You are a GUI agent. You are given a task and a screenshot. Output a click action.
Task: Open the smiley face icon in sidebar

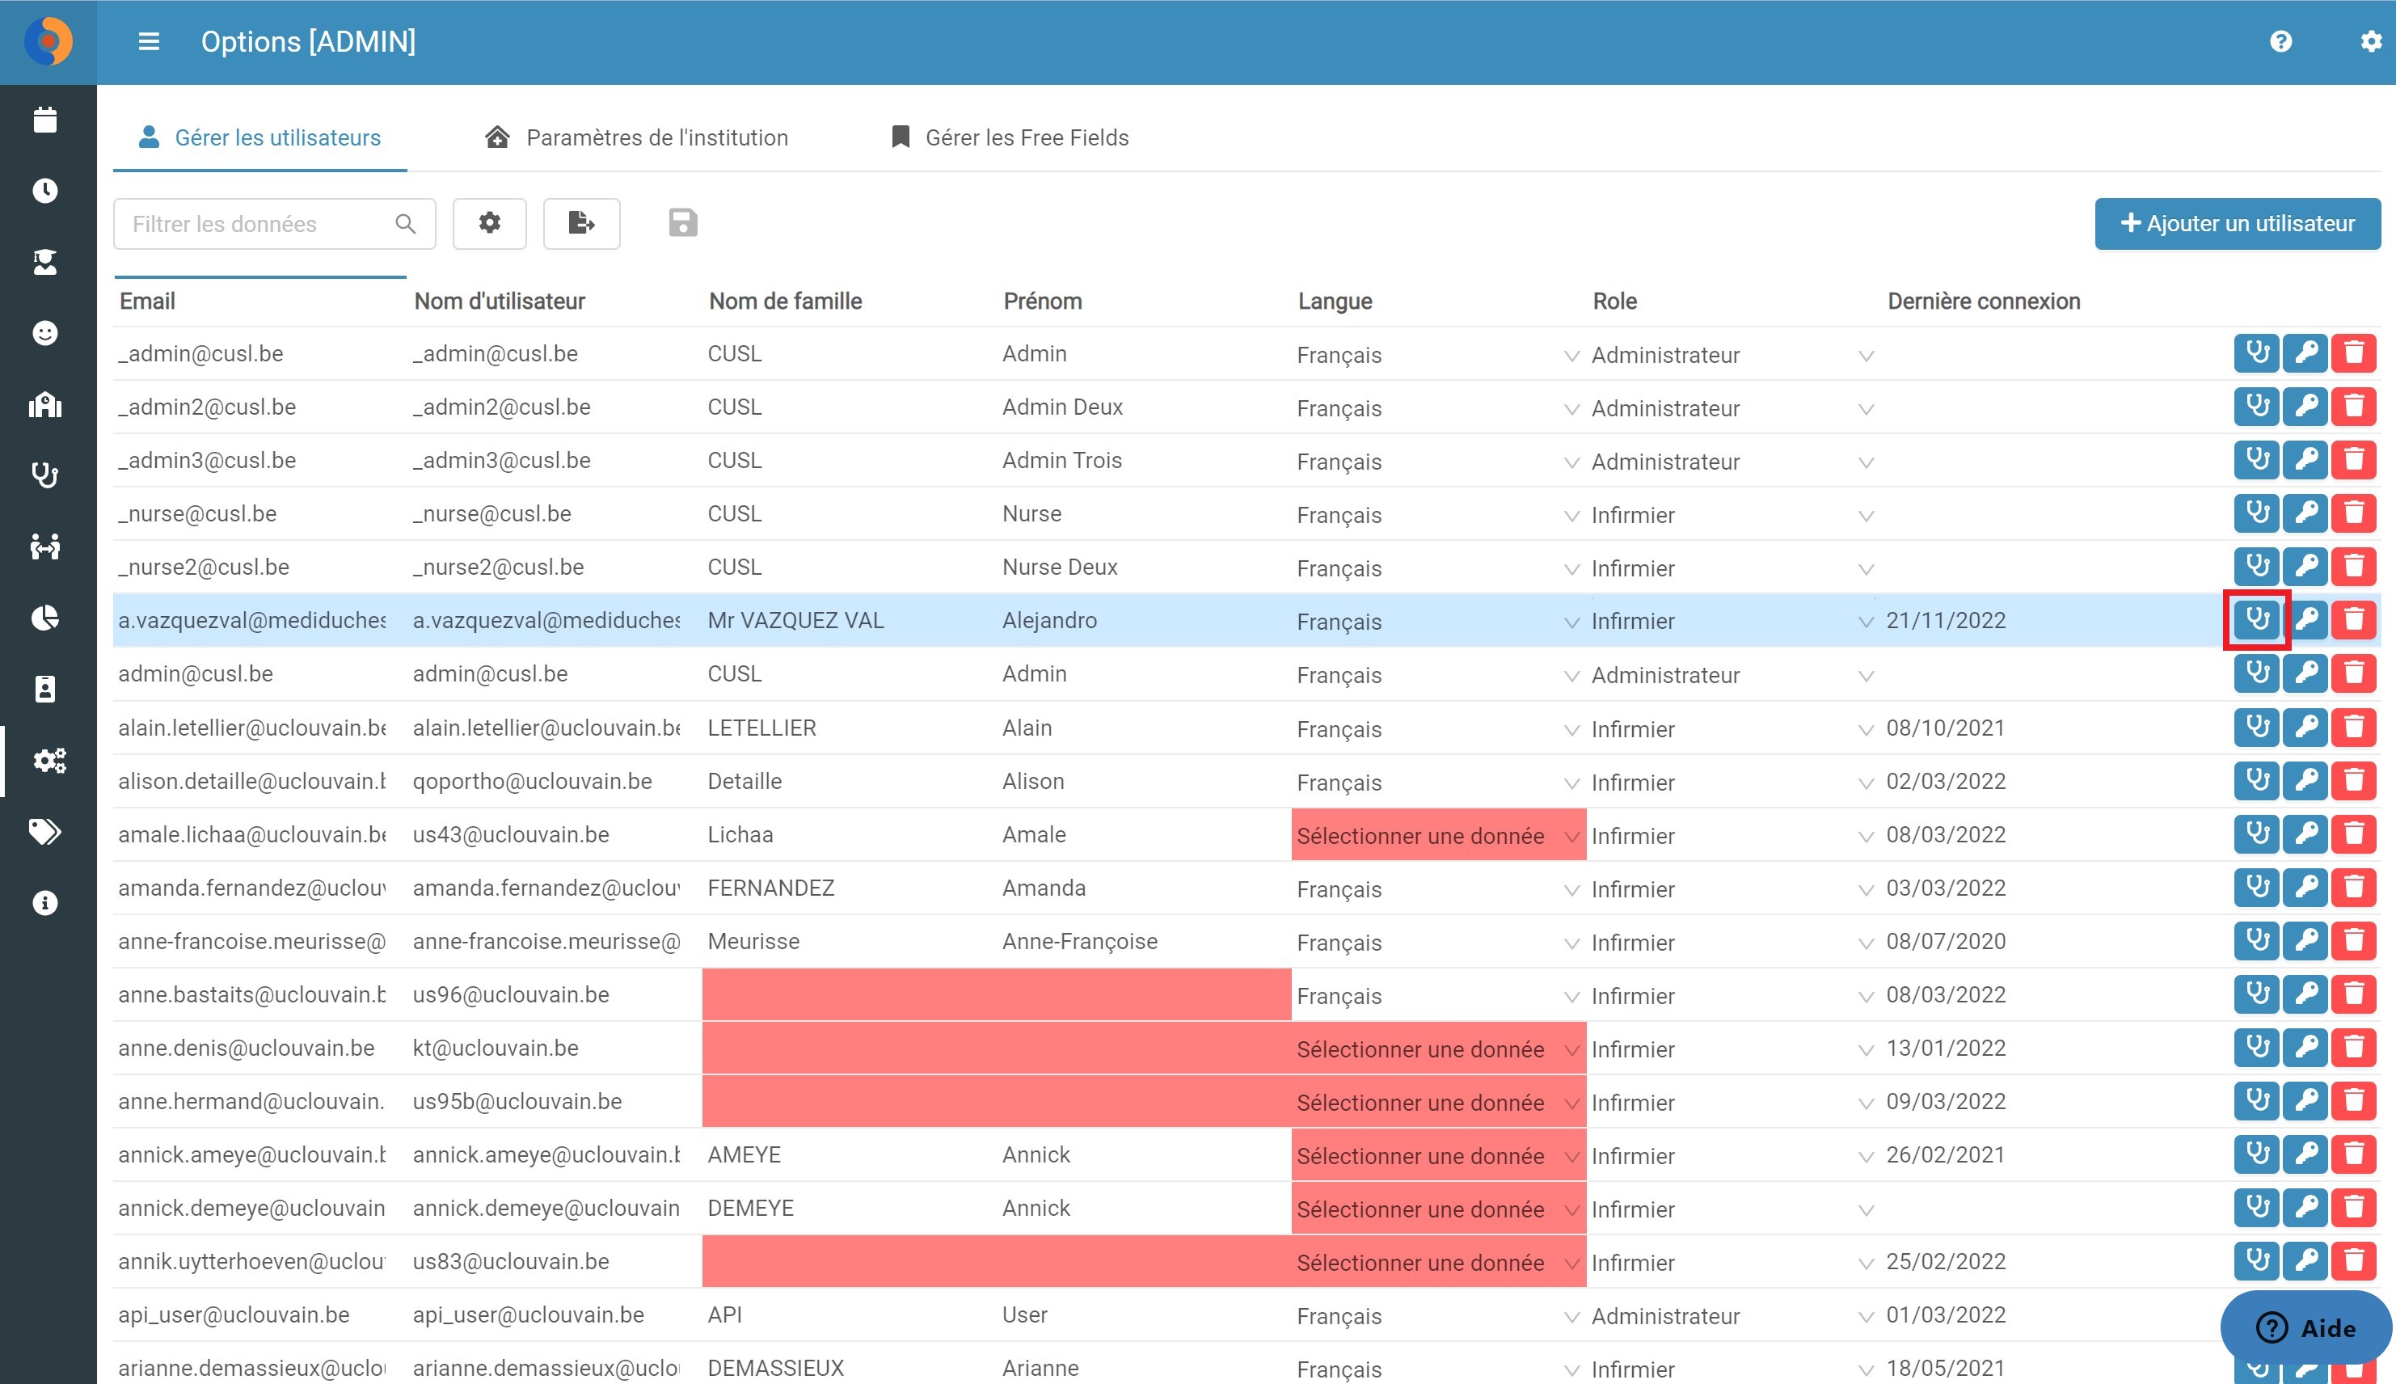(x=44, y=334)
